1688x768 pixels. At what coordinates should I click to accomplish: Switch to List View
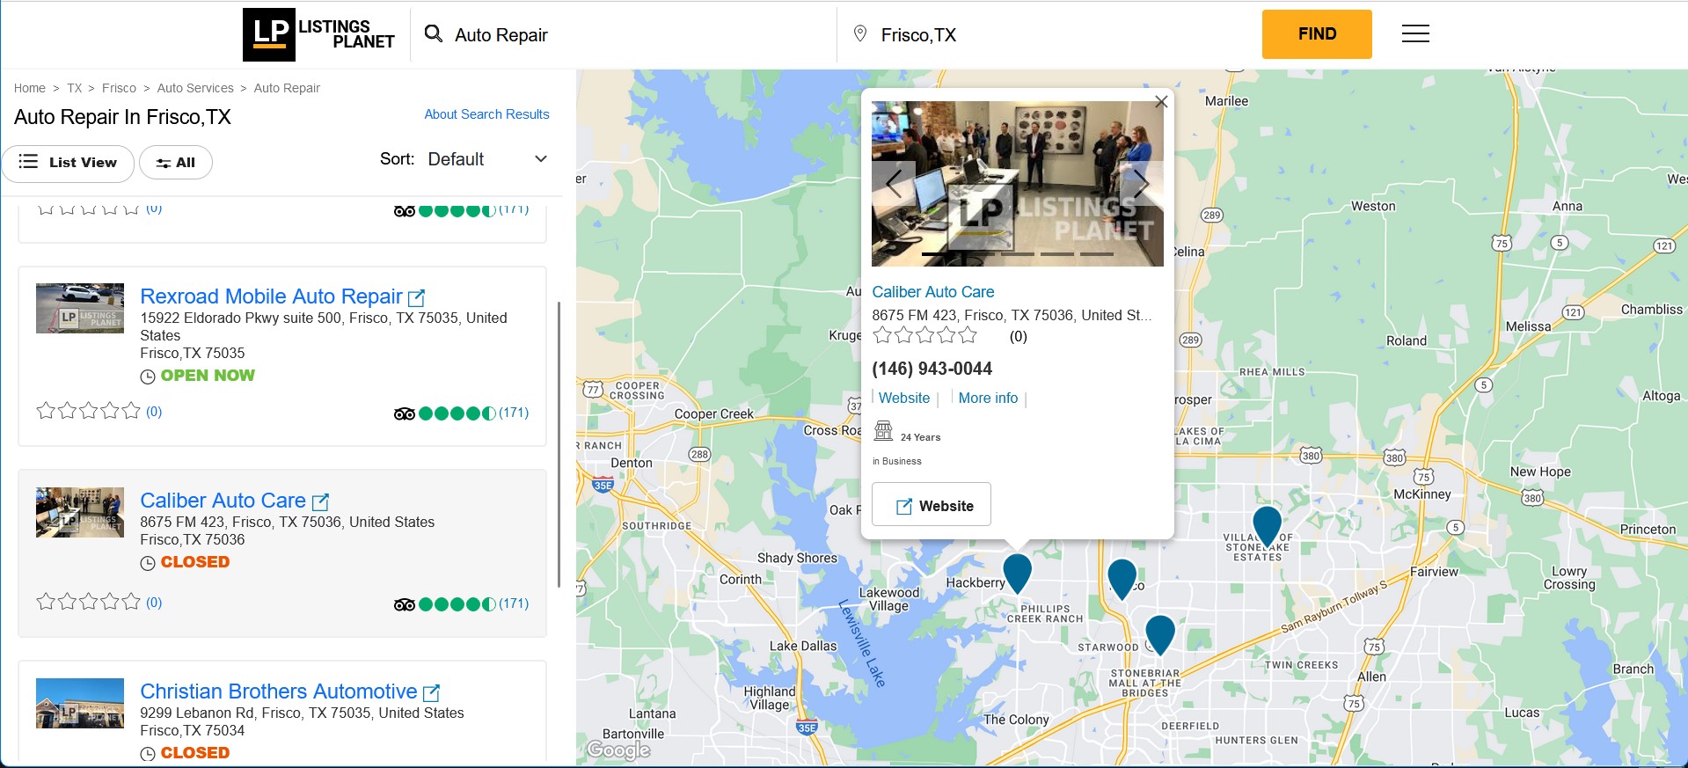pos(68,163)
